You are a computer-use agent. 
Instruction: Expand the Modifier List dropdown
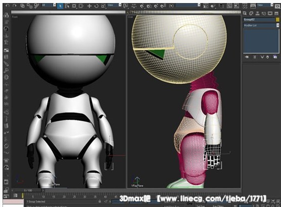point(261,26)
